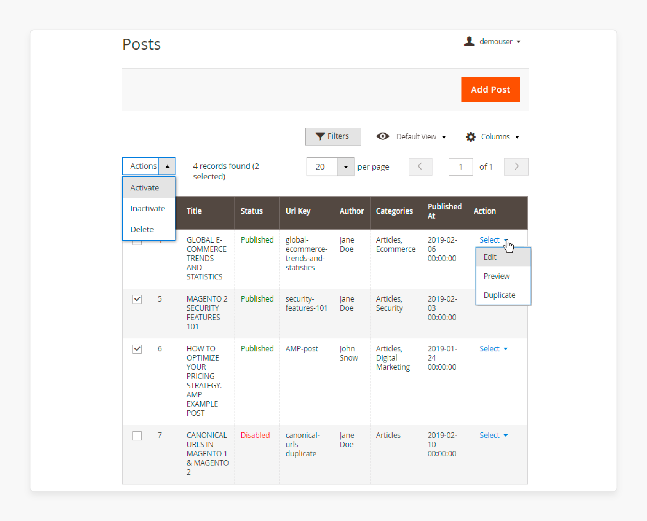Click the MAGENTO 2 SECURITY FEATURES 101 title
Screen dimensions: 647x521
[x=207, y=313]
